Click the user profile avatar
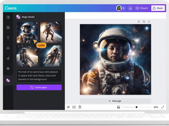 point(119,8)
